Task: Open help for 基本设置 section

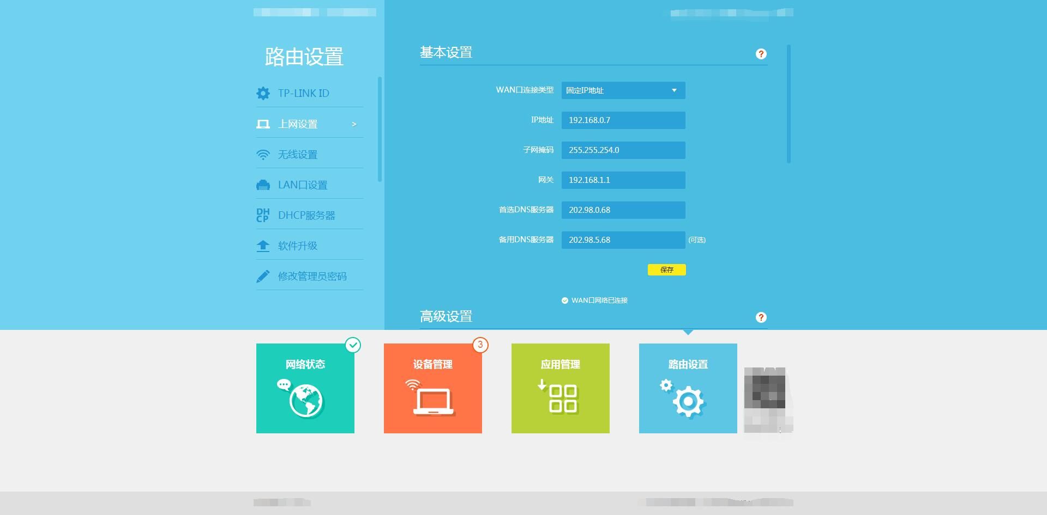Action: coord(761,54)
